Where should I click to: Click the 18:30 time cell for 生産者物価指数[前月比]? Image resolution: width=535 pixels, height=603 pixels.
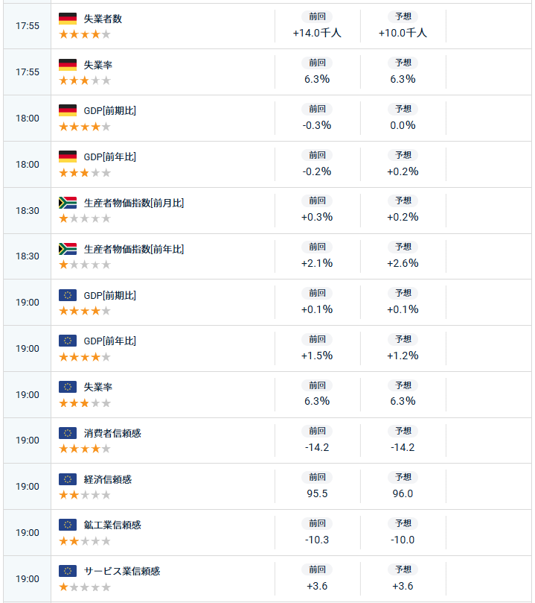click(28, 210)
